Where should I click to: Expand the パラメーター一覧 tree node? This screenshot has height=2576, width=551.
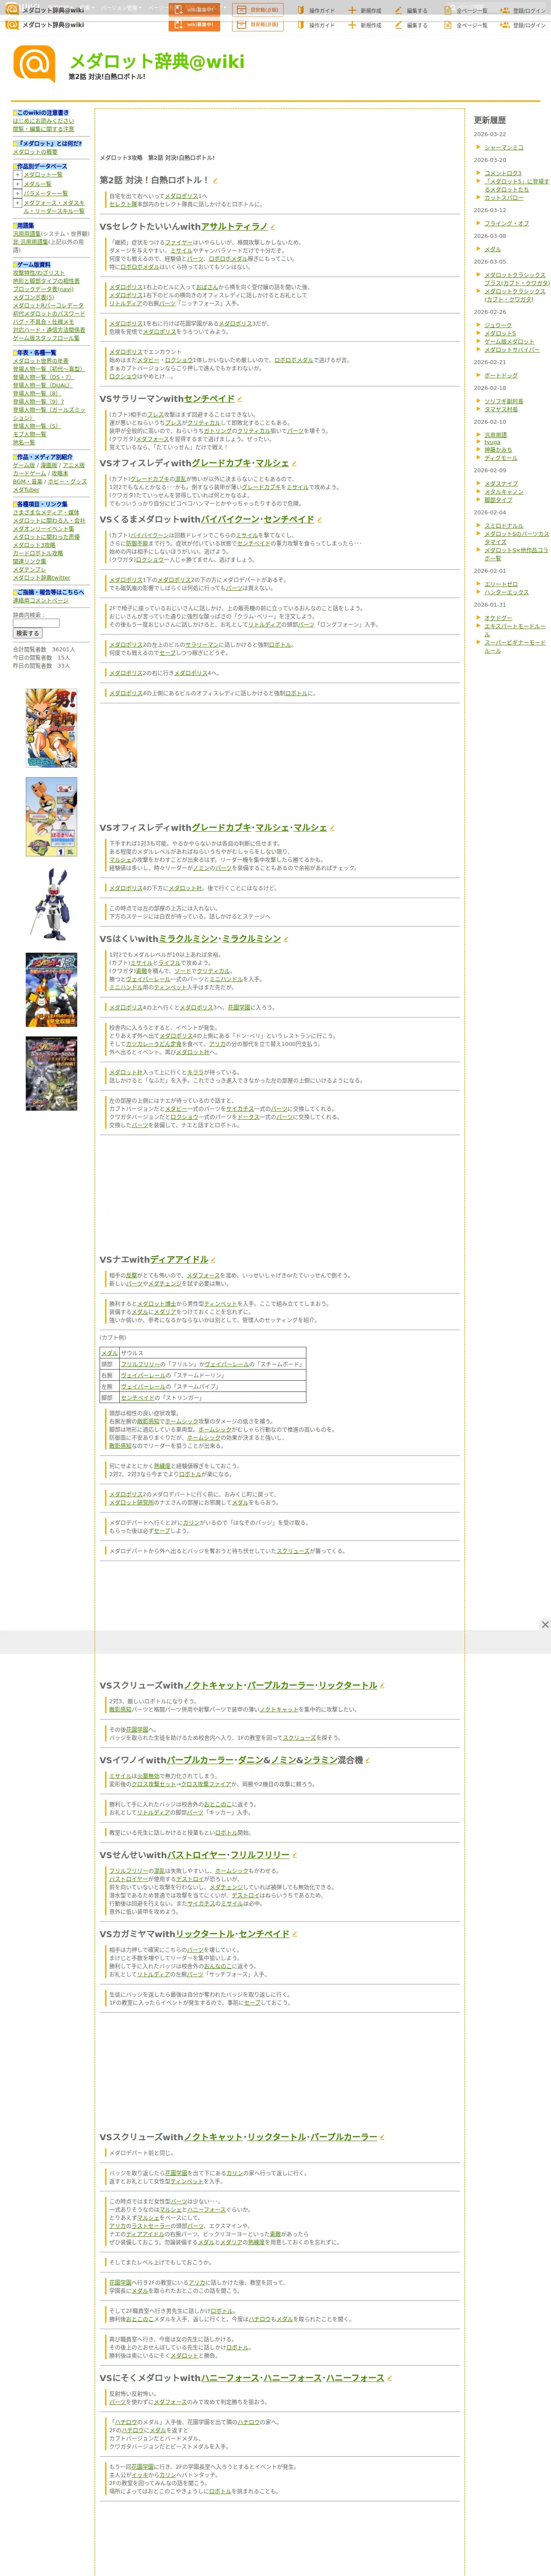[17, 193]
